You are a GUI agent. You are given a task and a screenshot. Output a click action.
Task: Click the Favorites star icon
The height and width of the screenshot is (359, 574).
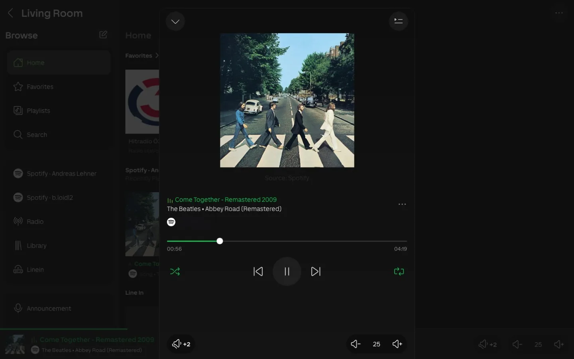click(x=18, y=87)
